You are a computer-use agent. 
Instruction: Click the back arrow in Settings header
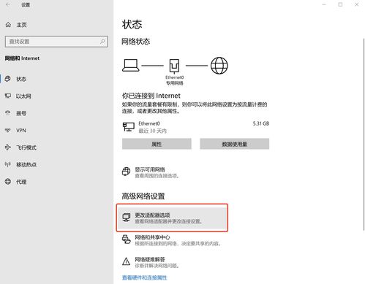[8, 4]
